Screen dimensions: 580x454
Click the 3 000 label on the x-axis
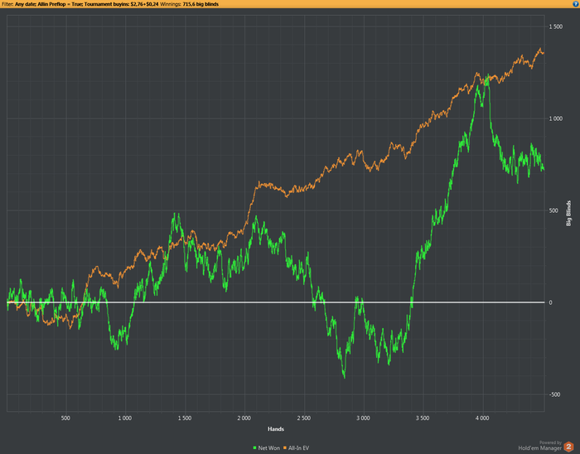click(x=363, y=418)
